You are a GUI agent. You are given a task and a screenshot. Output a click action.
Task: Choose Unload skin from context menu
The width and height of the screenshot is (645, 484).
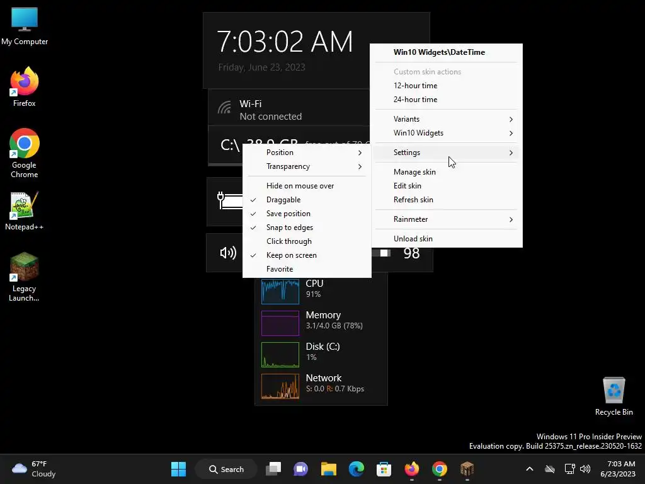pos(447,239)
